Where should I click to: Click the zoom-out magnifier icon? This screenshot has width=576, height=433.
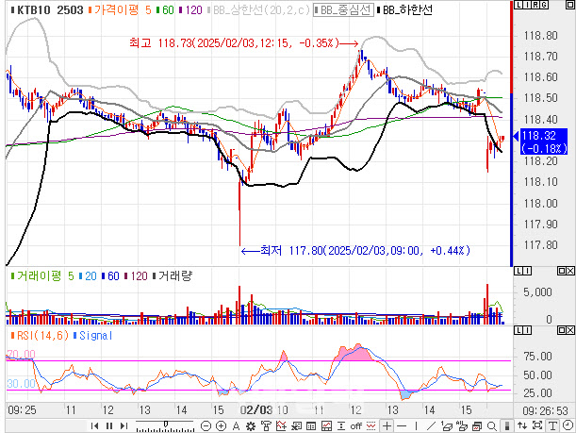click(206, 425)
